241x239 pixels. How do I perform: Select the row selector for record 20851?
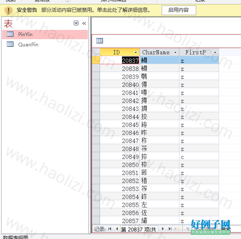(96, 172)
